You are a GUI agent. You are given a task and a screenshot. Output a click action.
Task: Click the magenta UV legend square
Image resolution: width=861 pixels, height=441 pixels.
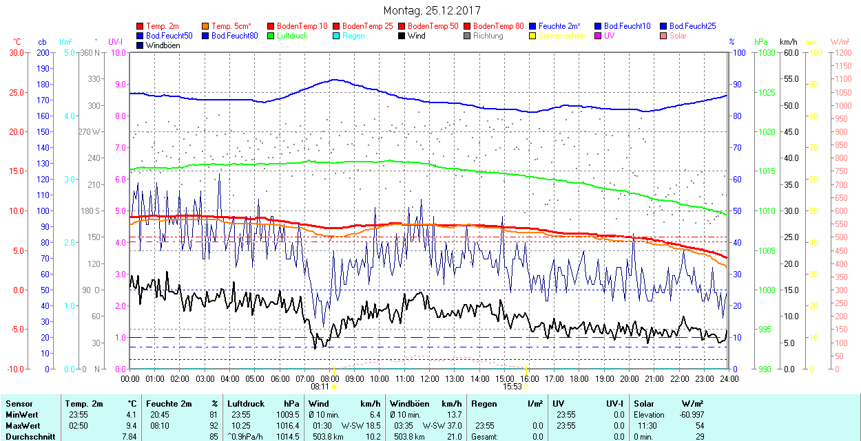tap(599, 36)
